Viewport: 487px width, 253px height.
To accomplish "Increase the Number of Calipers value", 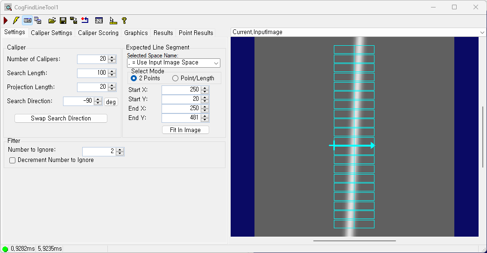I will tap(112, 57).
